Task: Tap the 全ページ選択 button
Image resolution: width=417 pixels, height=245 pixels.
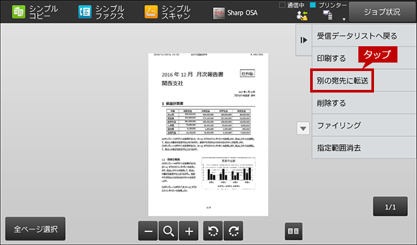Action: pos(35,229)
